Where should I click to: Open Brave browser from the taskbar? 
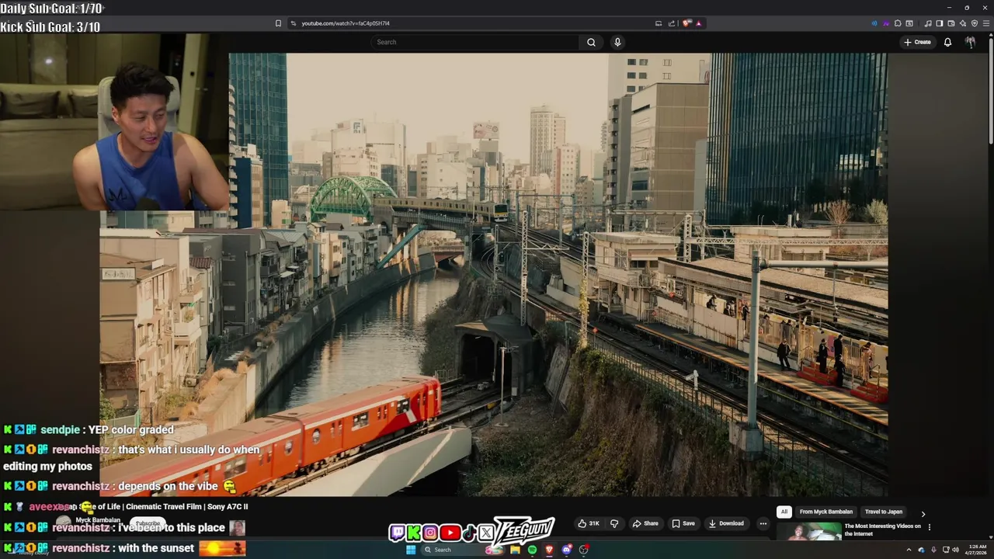click(549, 550)
